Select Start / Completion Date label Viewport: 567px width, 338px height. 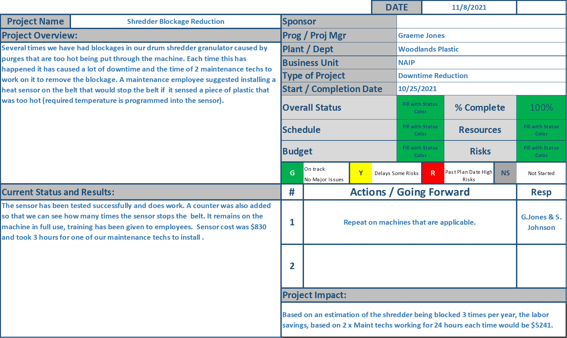[x=339, y=89]
